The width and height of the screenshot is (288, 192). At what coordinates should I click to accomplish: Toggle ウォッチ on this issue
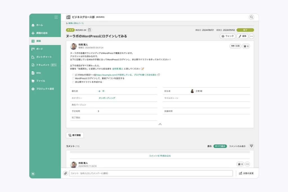click(x=228, y=36)
